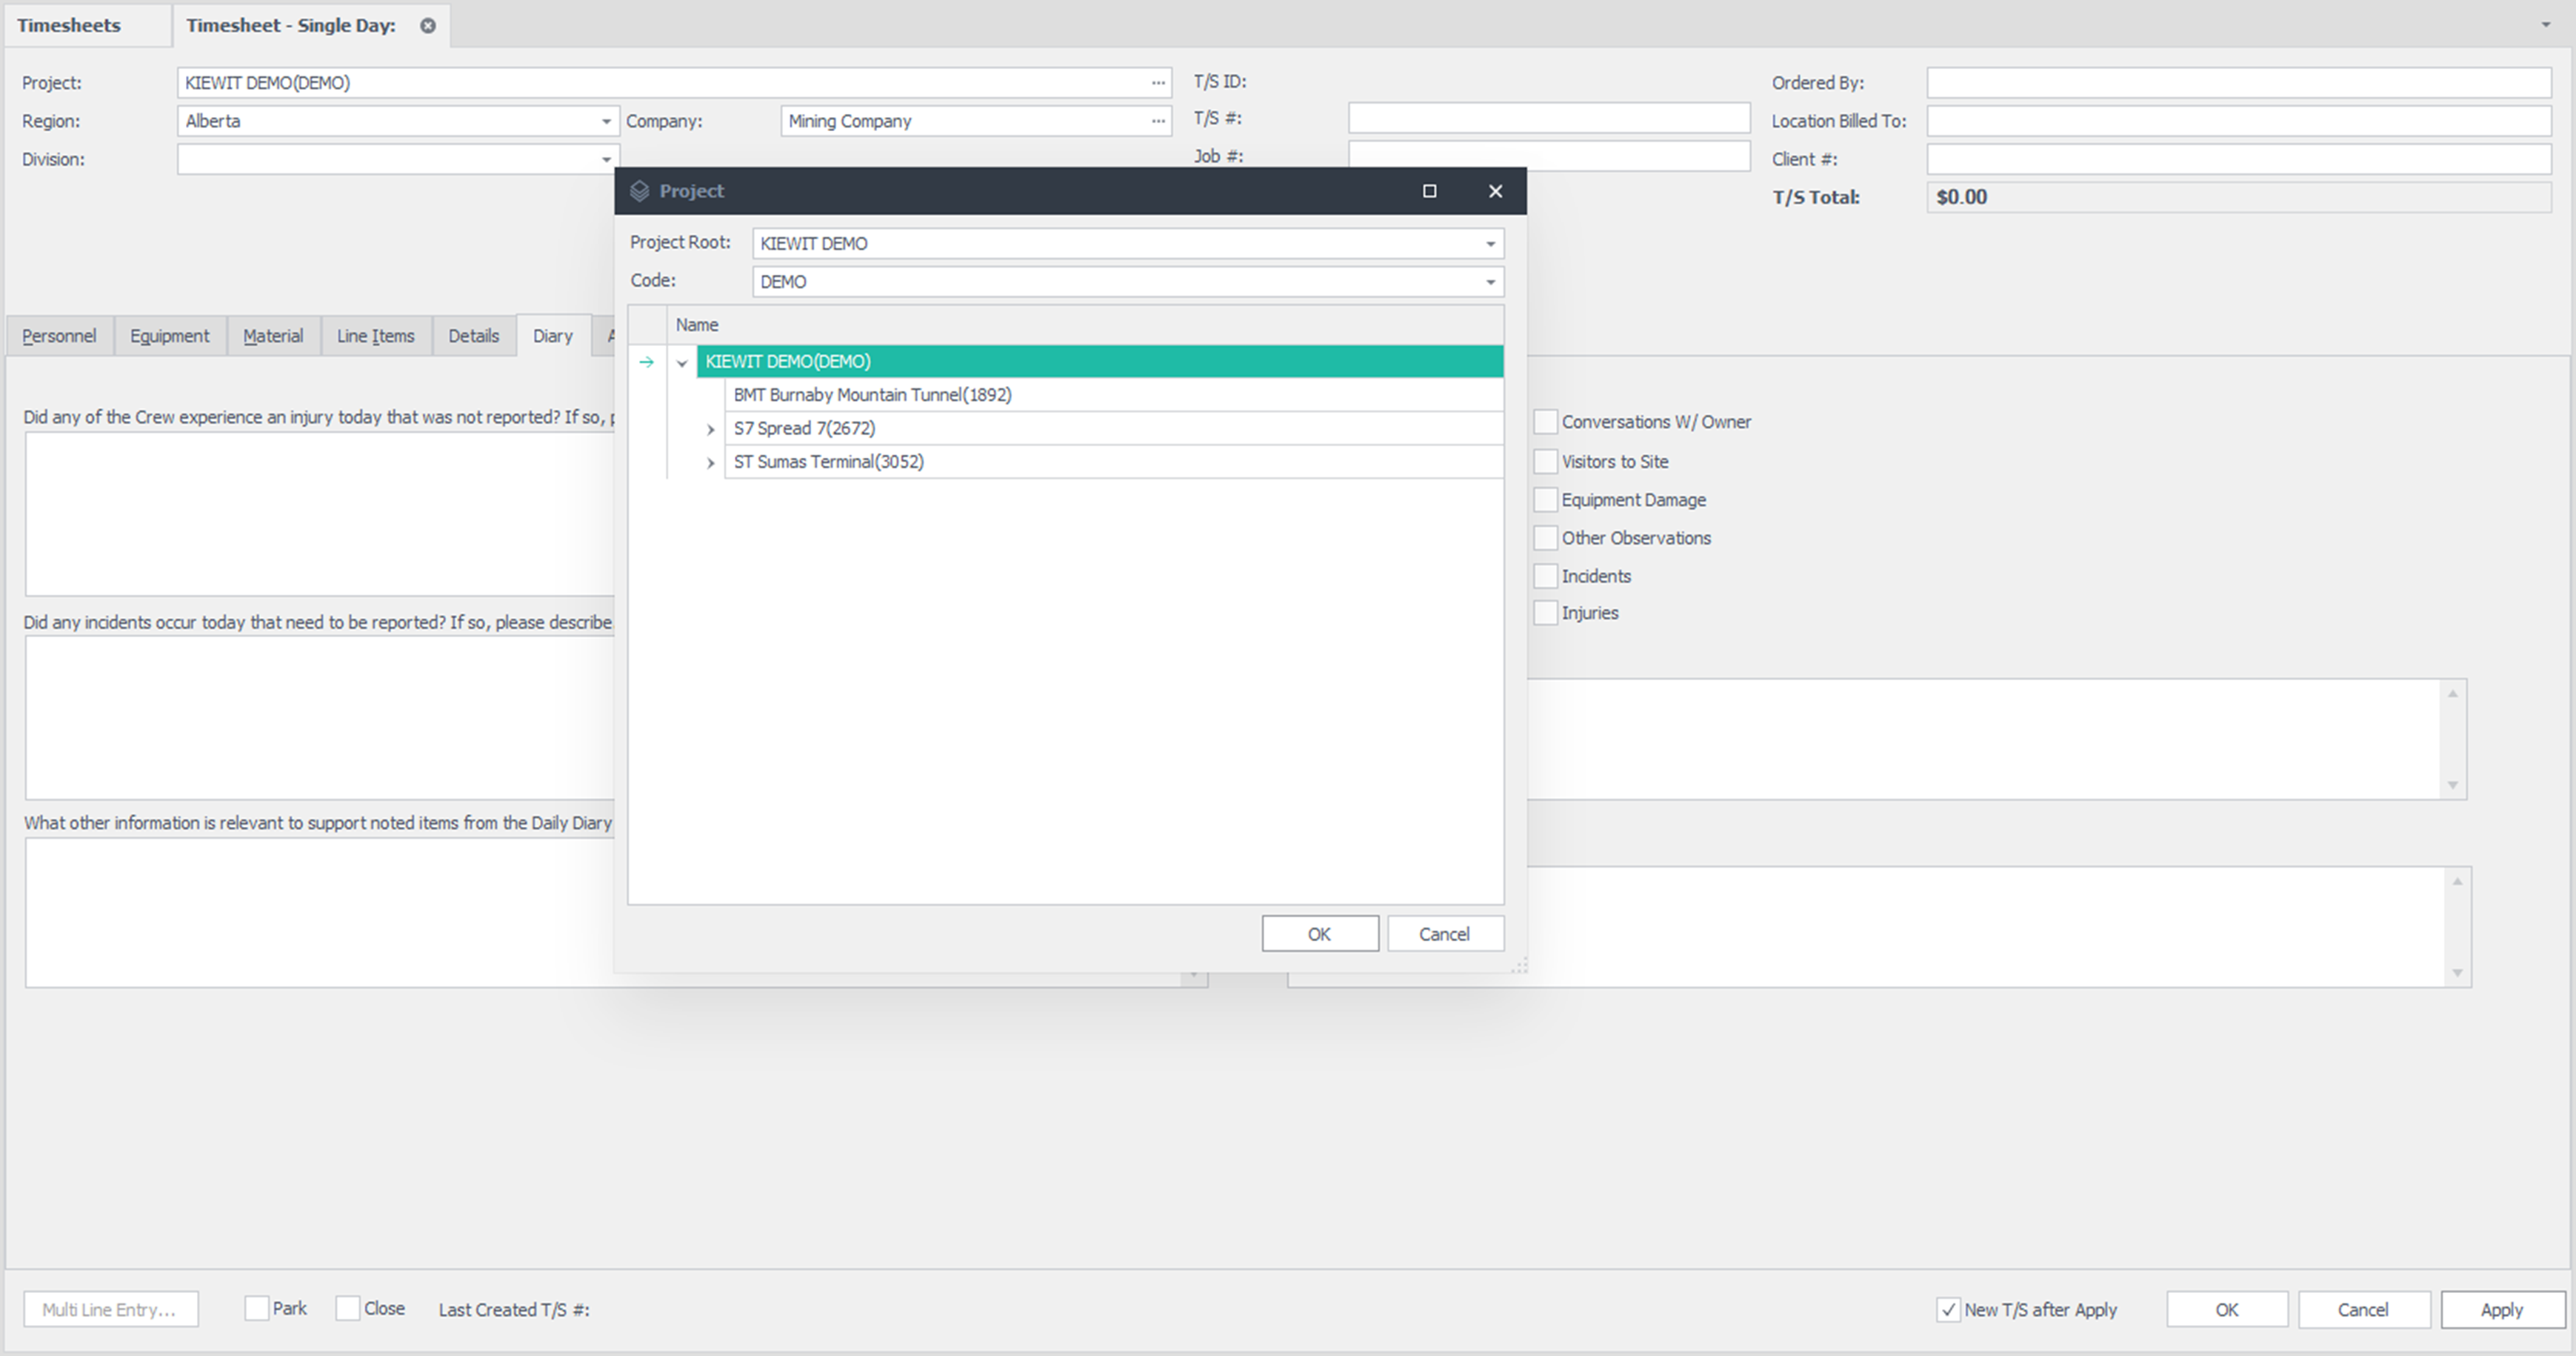This screenshot has width=2576, height=1356.
Task: Switch to the Equipment tab
Action: 170,336
